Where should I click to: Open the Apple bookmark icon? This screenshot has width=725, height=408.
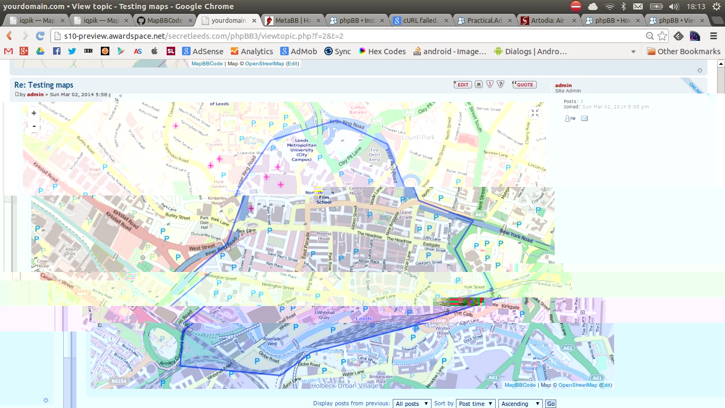(x=154, y=52)
